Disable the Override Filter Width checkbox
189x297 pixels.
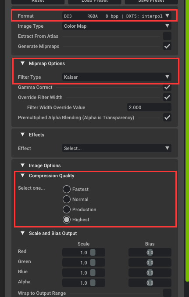click(x=167, y=97)
